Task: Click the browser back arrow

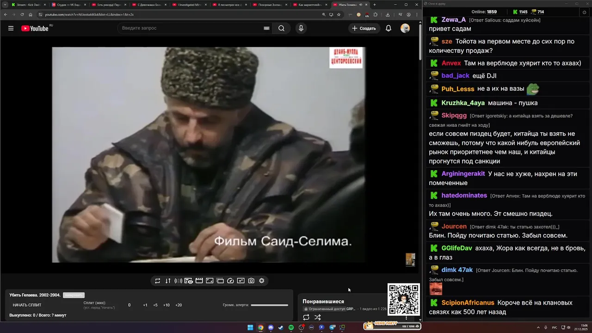Action: 6,14
